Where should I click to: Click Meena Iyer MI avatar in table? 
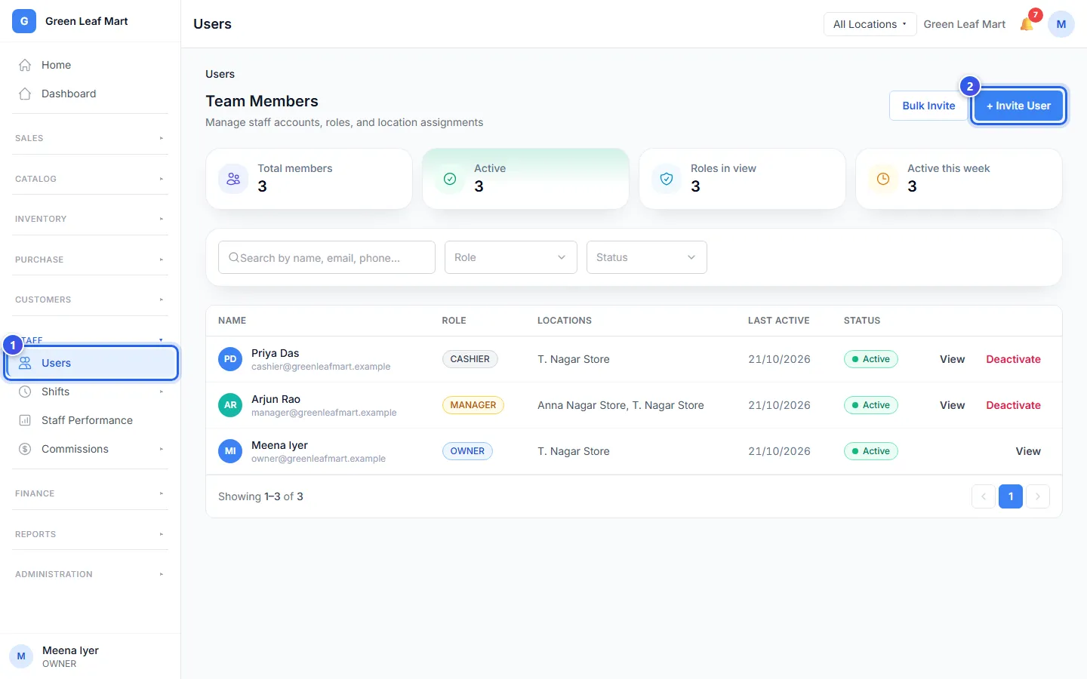230,451
